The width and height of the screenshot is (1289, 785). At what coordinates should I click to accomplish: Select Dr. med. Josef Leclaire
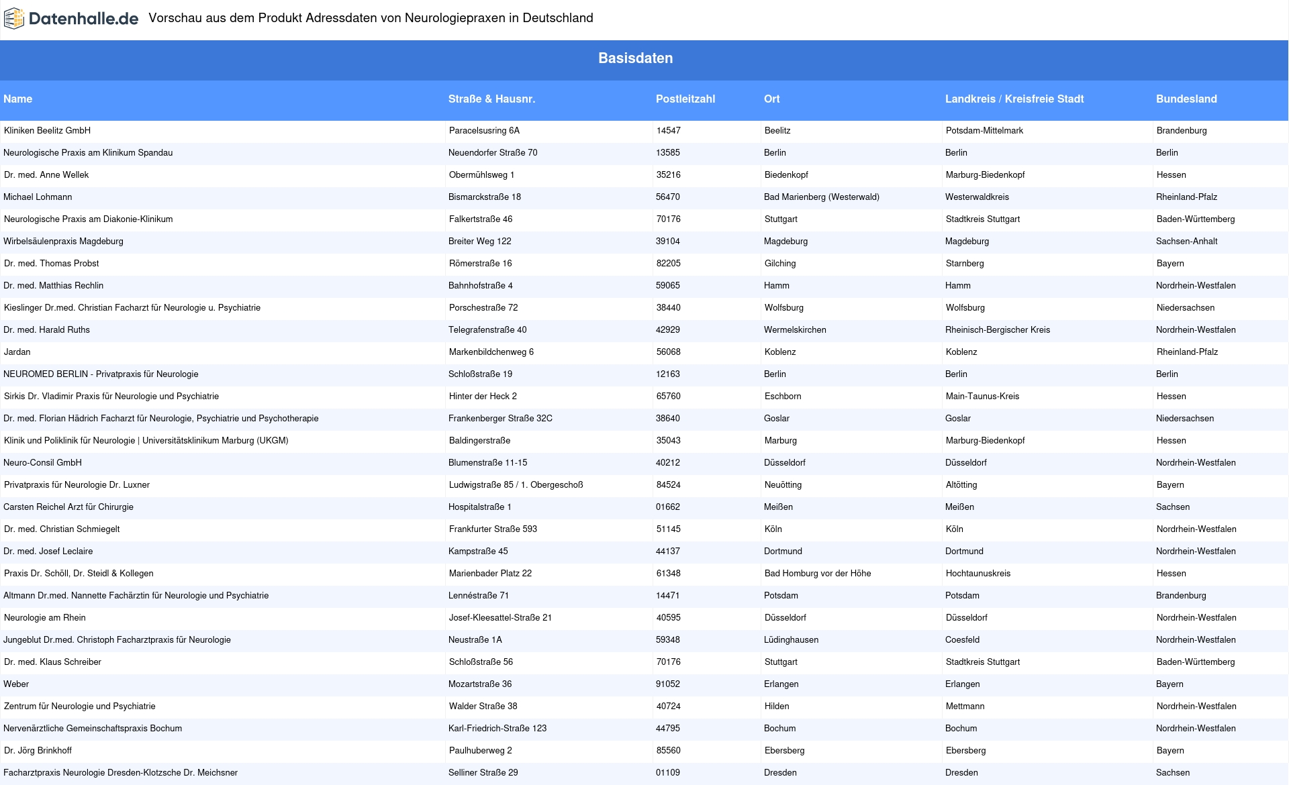coord(48,552)
